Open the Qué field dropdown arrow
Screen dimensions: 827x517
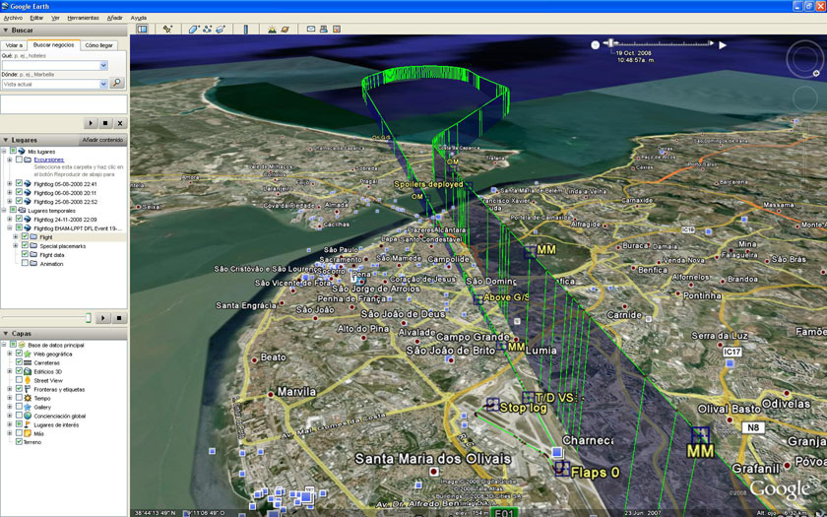[103, 65]
